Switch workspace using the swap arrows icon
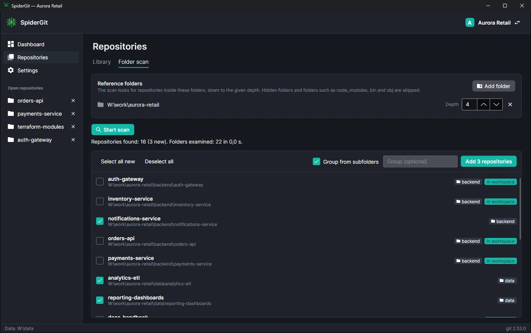 (517, 23)
